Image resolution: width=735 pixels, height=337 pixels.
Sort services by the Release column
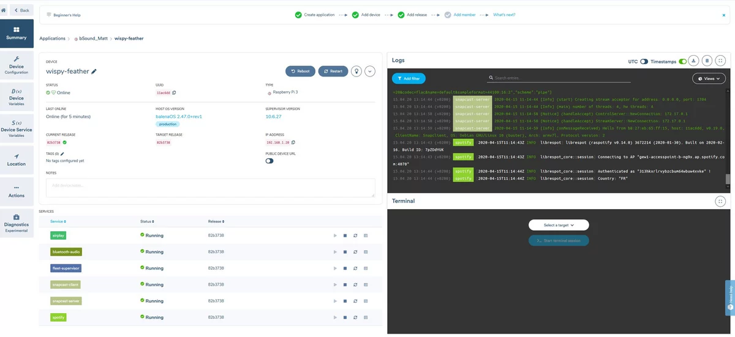click(x=216, y=221)
